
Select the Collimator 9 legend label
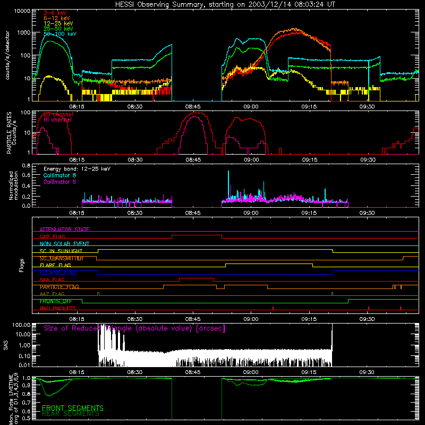click(x=59, y=182)
